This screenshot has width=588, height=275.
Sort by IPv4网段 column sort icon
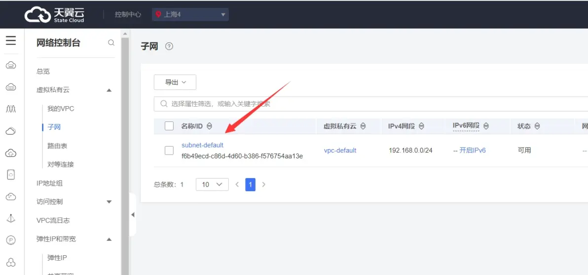point(421,126)
